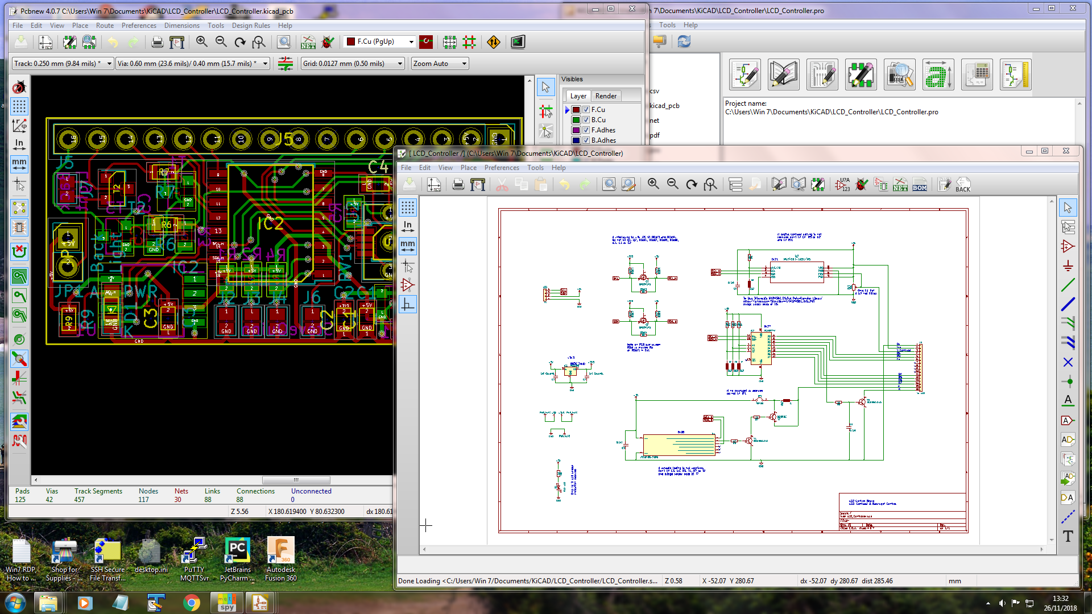Open the Track width dropdown
The height and width of the screenshot is (614, 1092).
tap(63, 64)
